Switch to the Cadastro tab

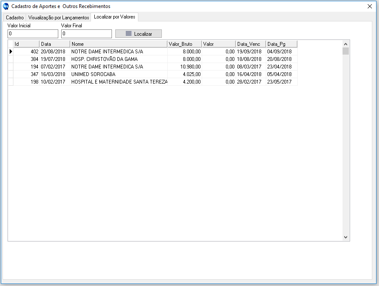pos(15,18)
